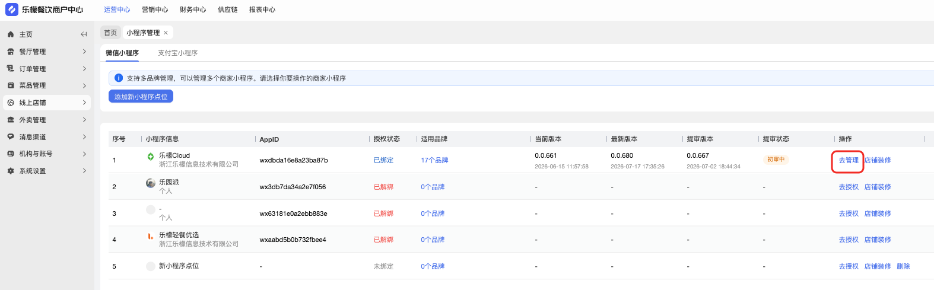Click the 系统设置 gear icon

click(11, 171)
